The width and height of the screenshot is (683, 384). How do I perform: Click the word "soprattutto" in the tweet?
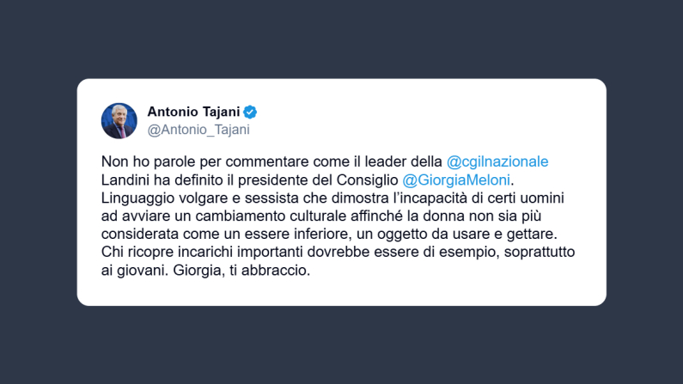[x=540, y=252]
